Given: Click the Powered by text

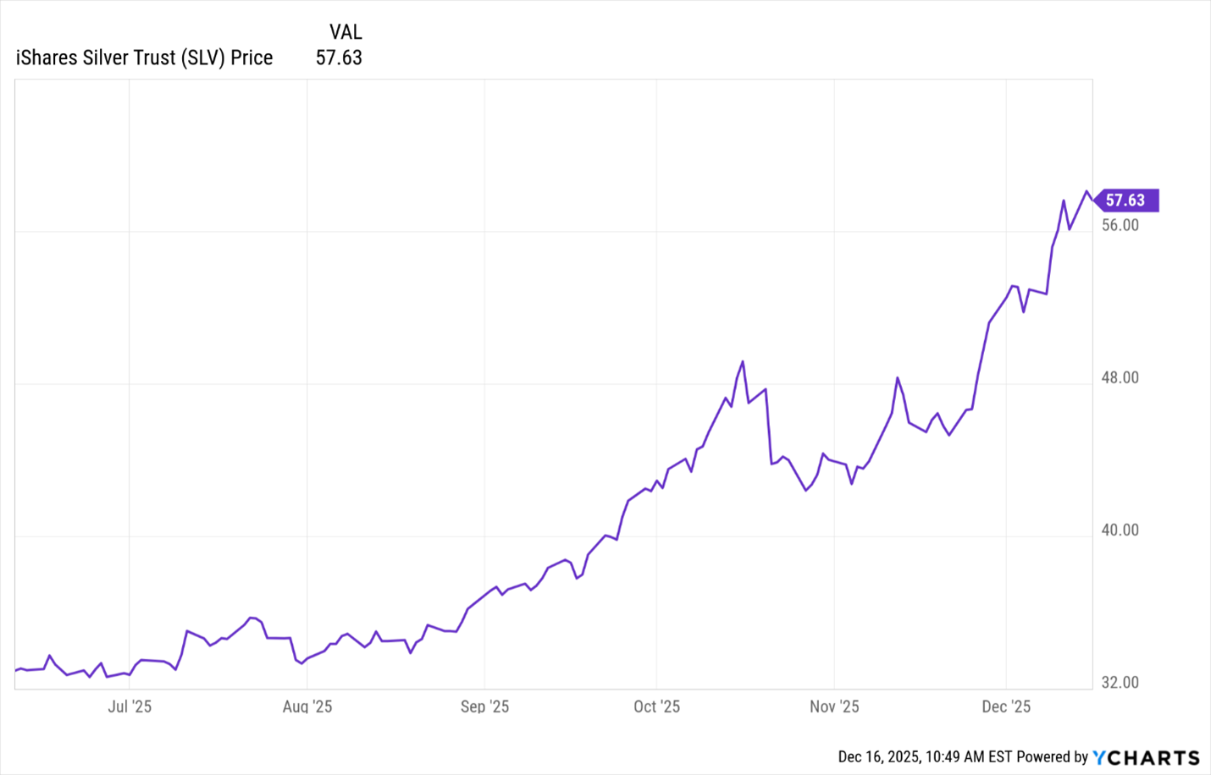Looking at the screenshot, I should click(1052, 756).
